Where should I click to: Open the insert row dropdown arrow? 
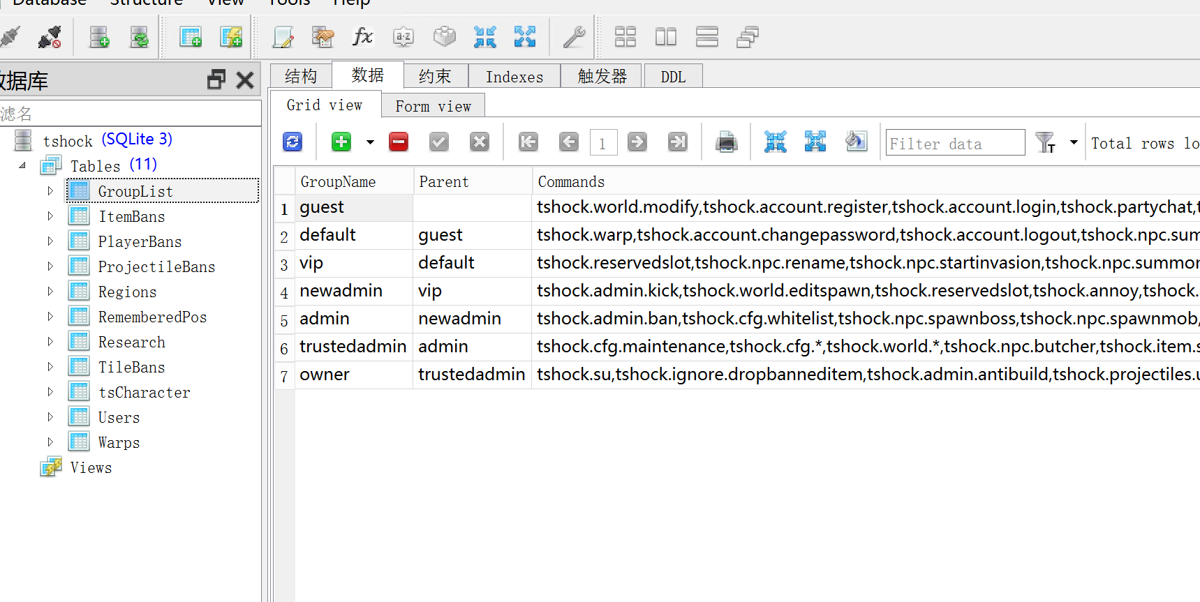tap(370, 142)
